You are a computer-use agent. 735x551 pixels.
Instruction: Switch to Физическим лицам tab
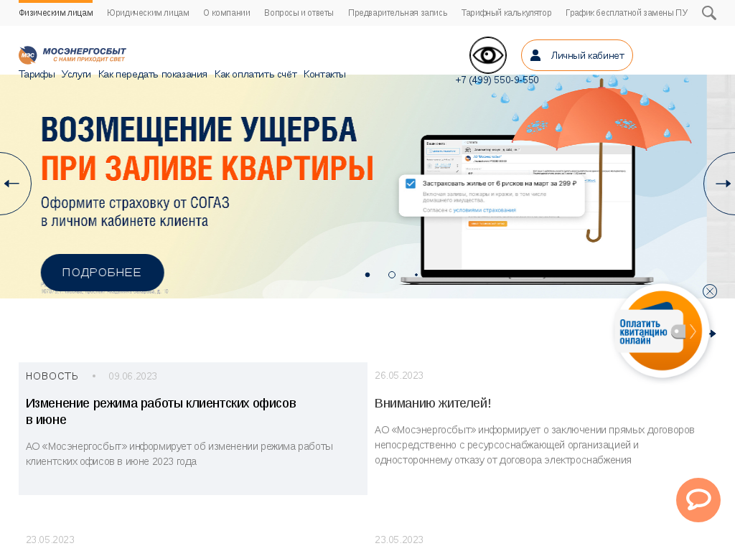pos(56,13)
